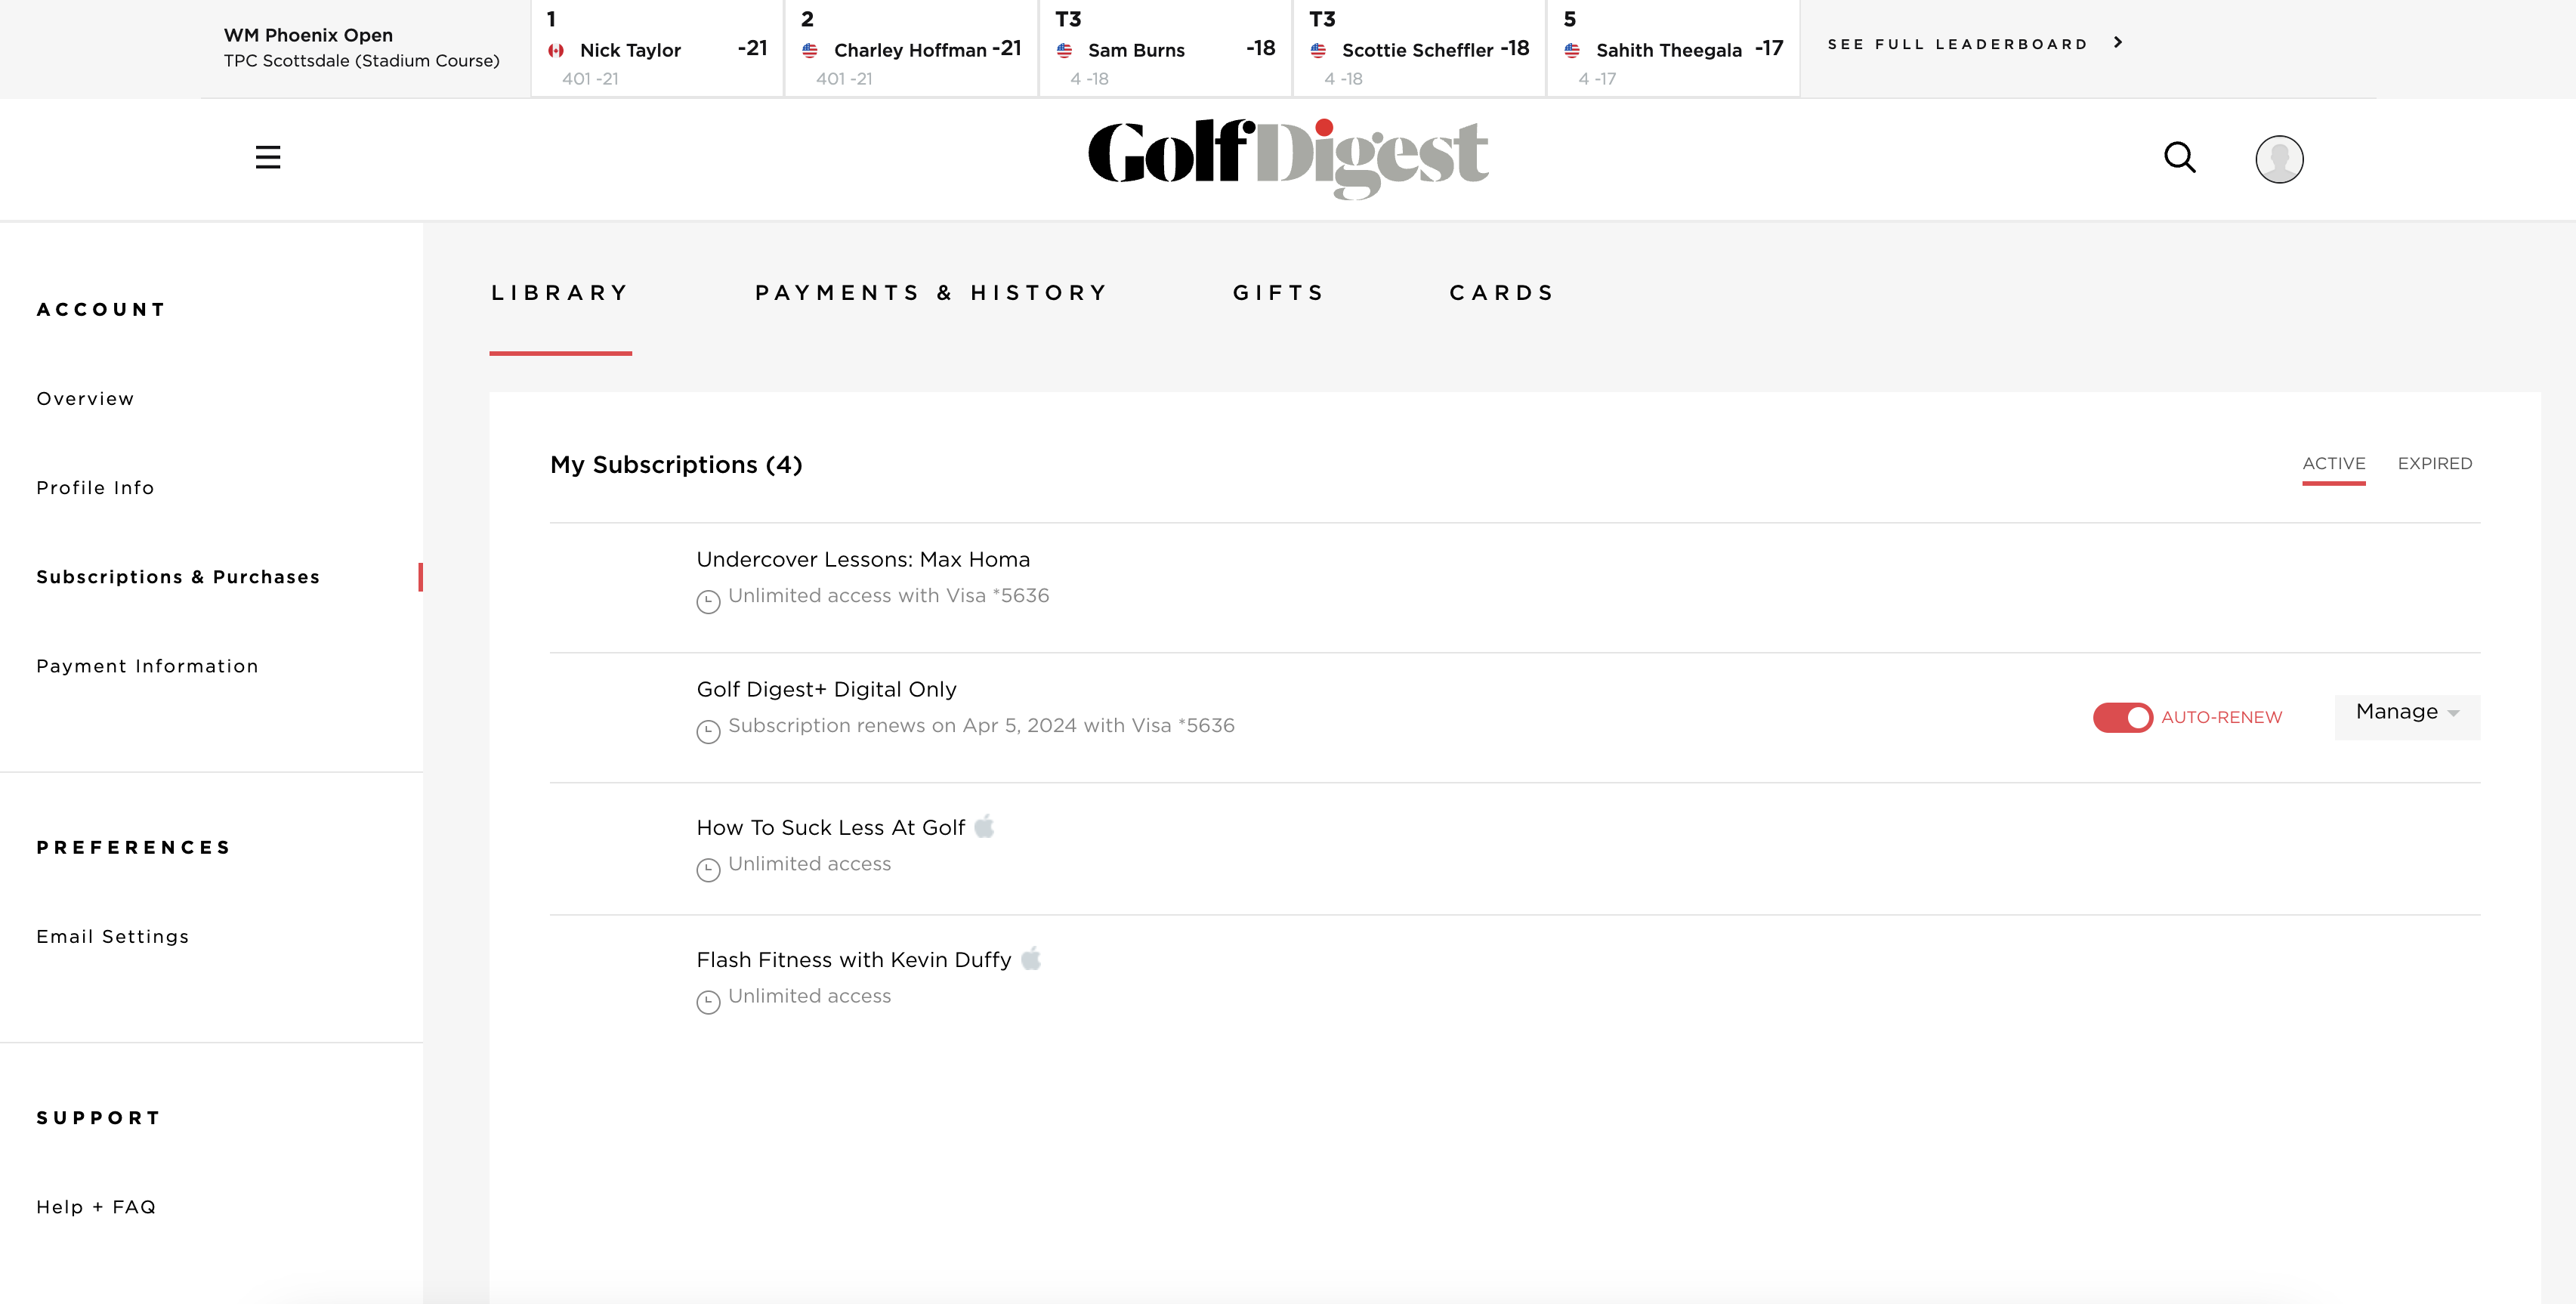Select the Cards tab
Viewport: 2576px width, 1304px height.
click(1502, 293)
